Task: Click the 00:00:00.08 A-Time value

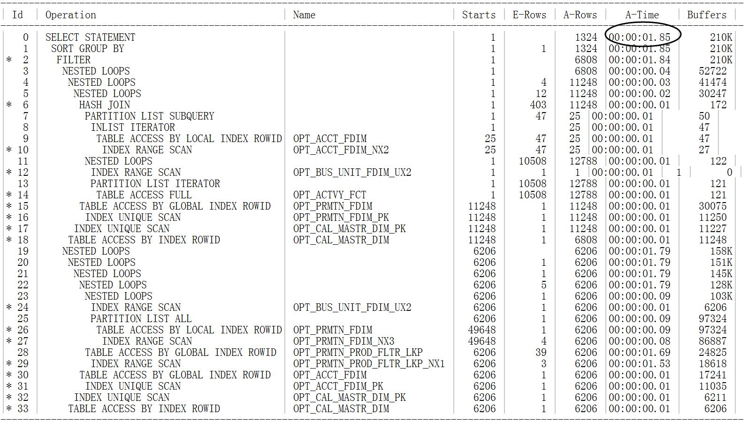Action: click(640, 341)
